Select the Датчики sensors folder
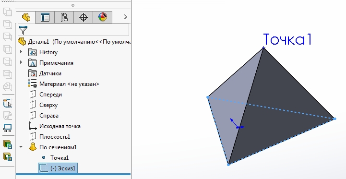Viewport: 346px width, 179px height. pyautogui.click(x=50, y=73)
